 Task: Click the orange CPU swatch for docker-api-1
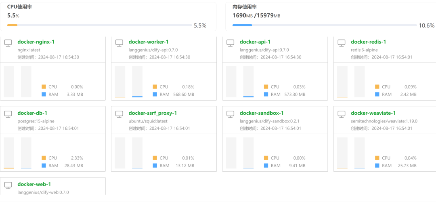click(x=266, y=87)
